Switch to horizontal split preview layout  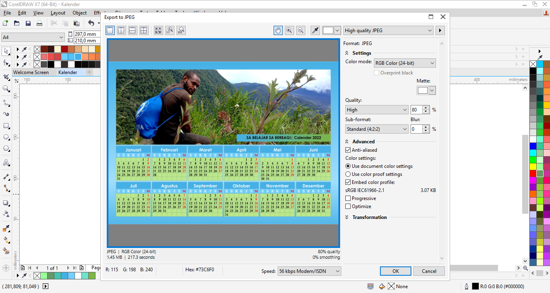(133, 30)
